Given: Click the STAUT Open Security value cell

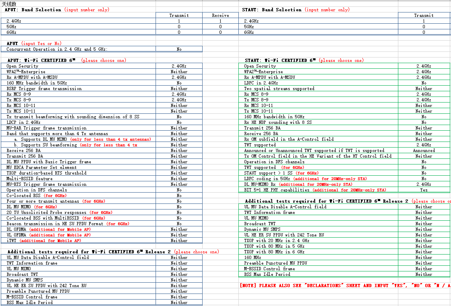Looking at the screenshot, I should [424, 66].
